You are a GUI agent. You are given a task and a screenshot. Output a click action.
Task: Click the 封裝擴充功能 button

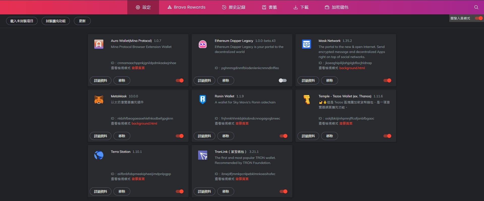[56, 21]
